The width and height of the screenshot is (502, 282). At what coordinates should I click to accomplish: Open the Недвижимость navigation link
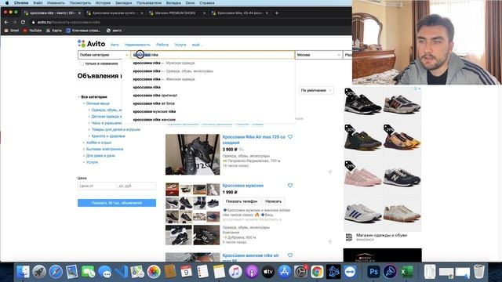pos(137,45)
